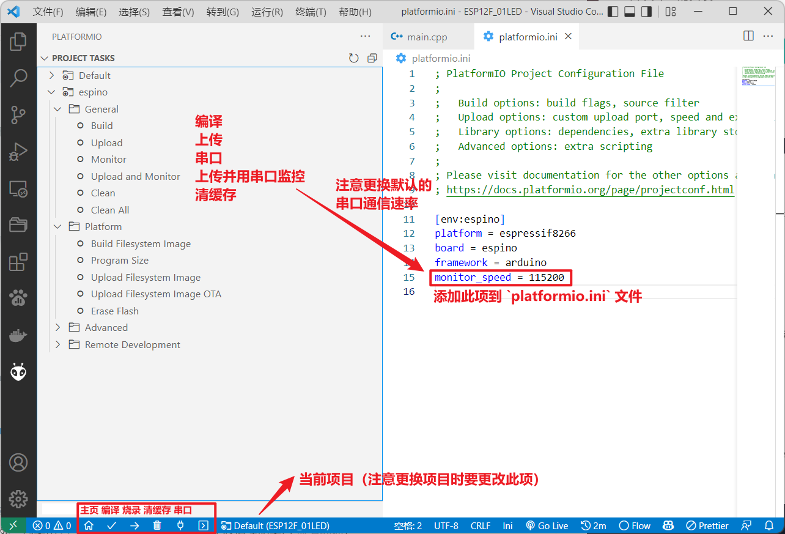Toggle the primary side bar
The width and height of the screenshot is (785, 534).
pyautogui.click(x=613, y=12)
